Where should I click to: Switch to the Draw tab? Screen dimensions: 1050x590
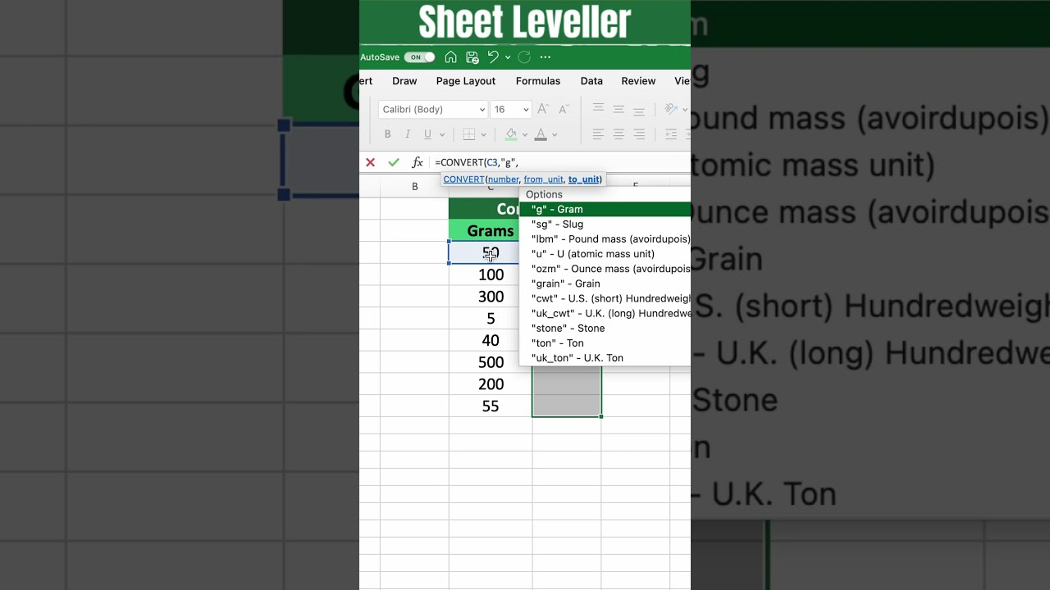pyautogui.click(x=404, y=81)
